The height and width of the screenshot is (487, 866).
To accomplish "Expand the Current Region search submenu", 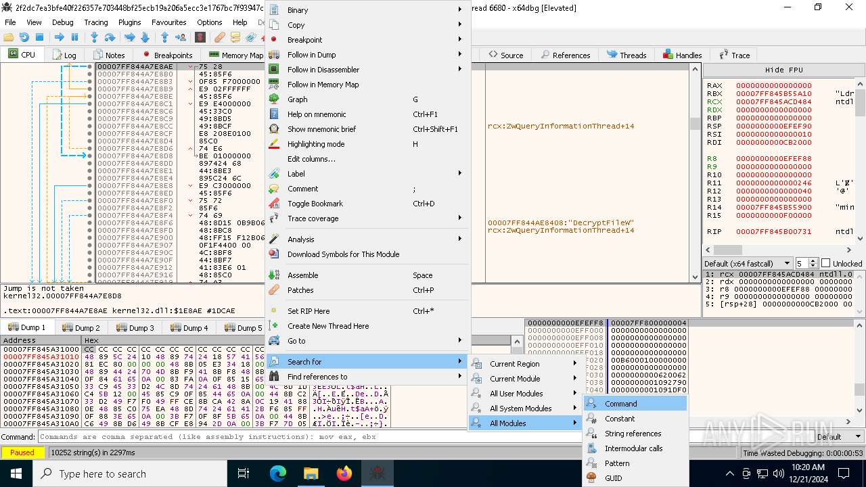I will 526,364.
